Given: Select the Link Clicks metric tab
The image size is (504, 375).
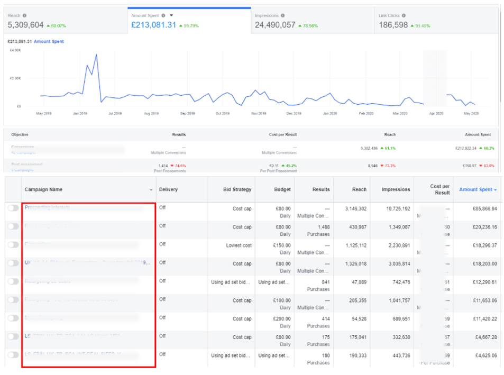Looking at the screenshot, I should click(x=436, y=21).
